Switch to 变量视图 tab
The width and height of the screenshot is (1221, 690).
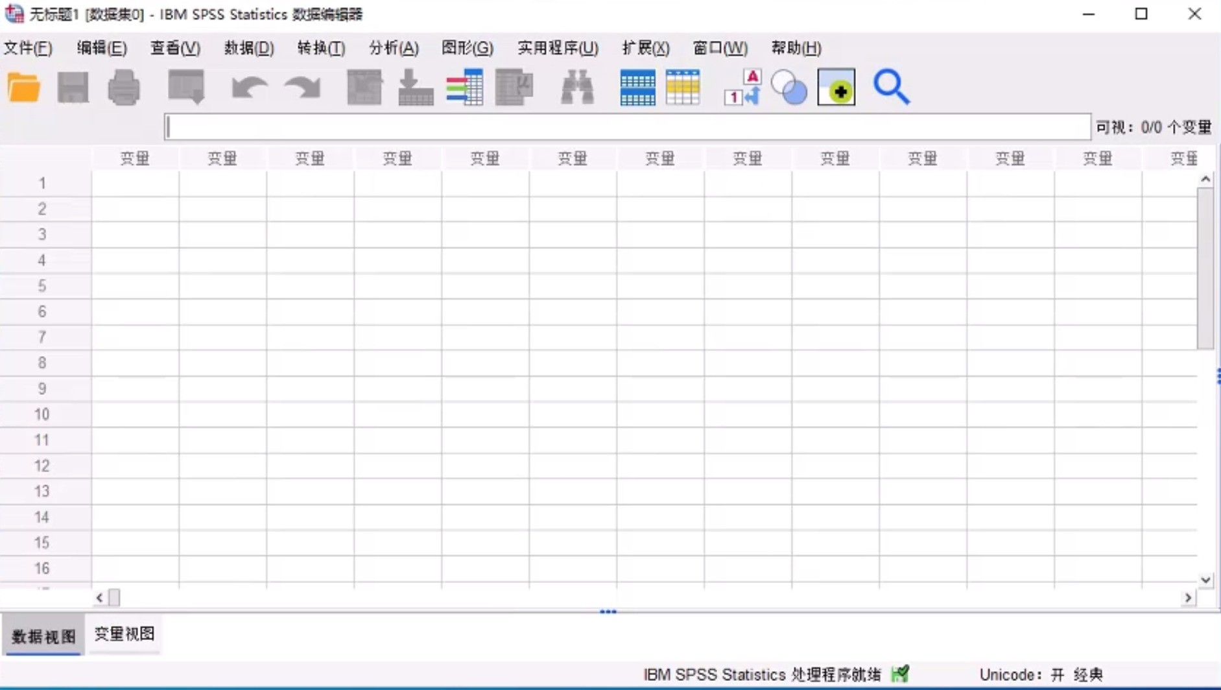(x=124, y=634)
